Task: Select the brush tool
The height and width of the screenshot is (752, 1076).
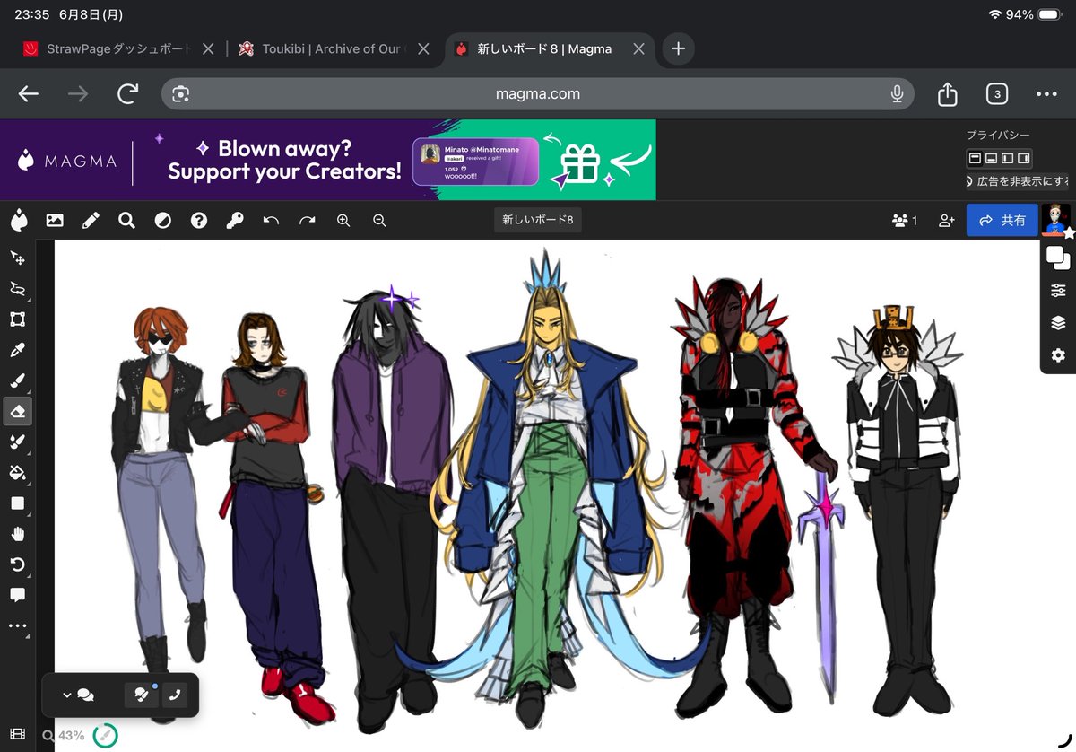Action: 17,380
